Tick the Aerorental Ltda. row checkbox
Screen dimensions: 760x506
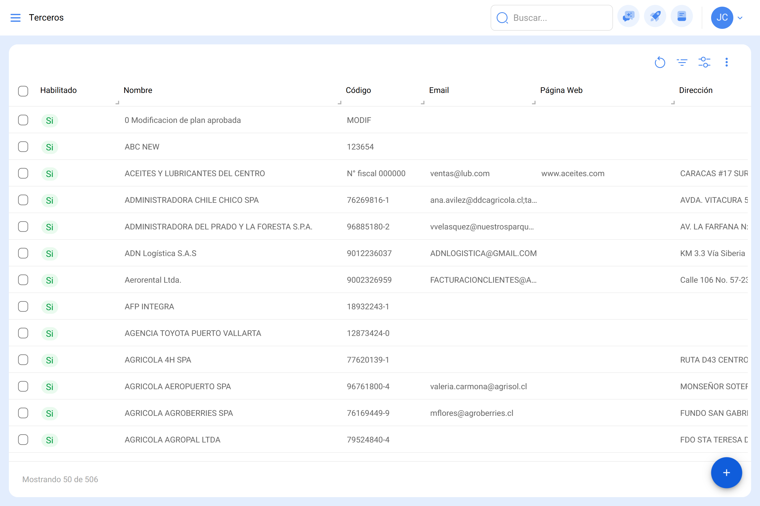click(23, 280)
